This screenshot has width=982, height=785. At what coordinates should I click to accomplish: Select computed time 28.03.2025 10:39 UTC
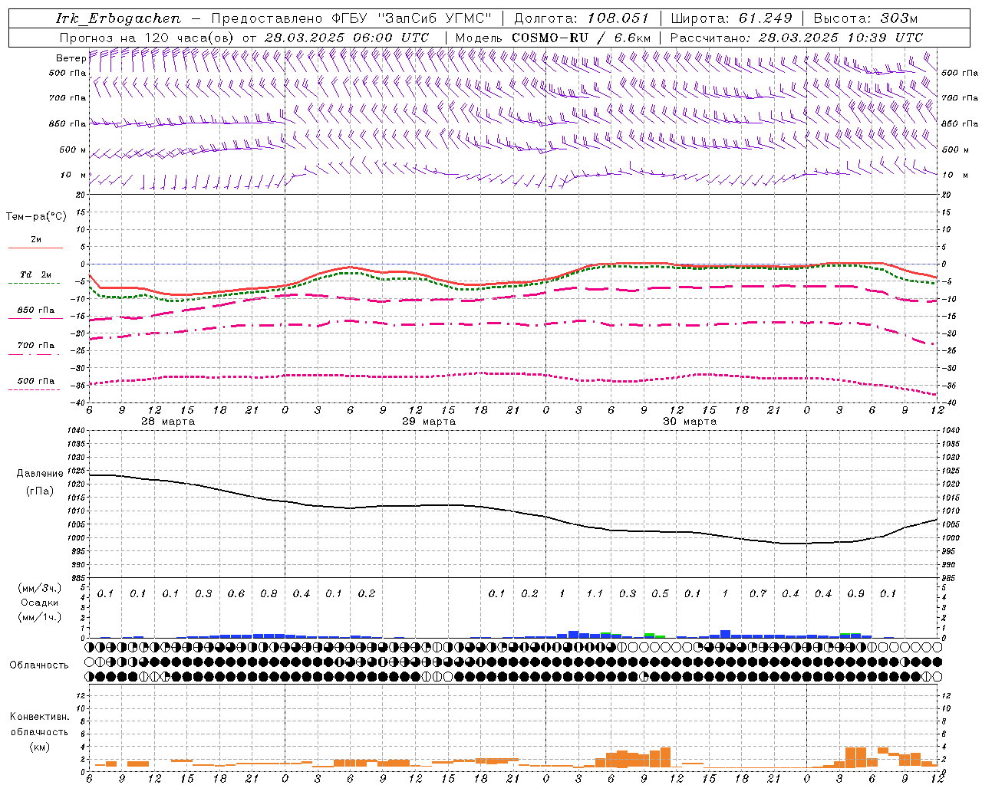(840, 37)
